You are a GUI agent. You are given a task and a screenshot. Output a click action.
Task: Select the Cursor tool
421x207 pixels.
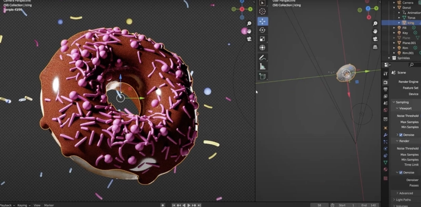(262, 11)
